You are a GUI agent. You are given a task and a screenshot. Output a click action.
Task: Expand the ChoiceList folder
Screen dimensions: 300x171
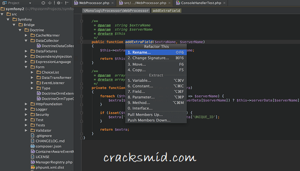32,72
